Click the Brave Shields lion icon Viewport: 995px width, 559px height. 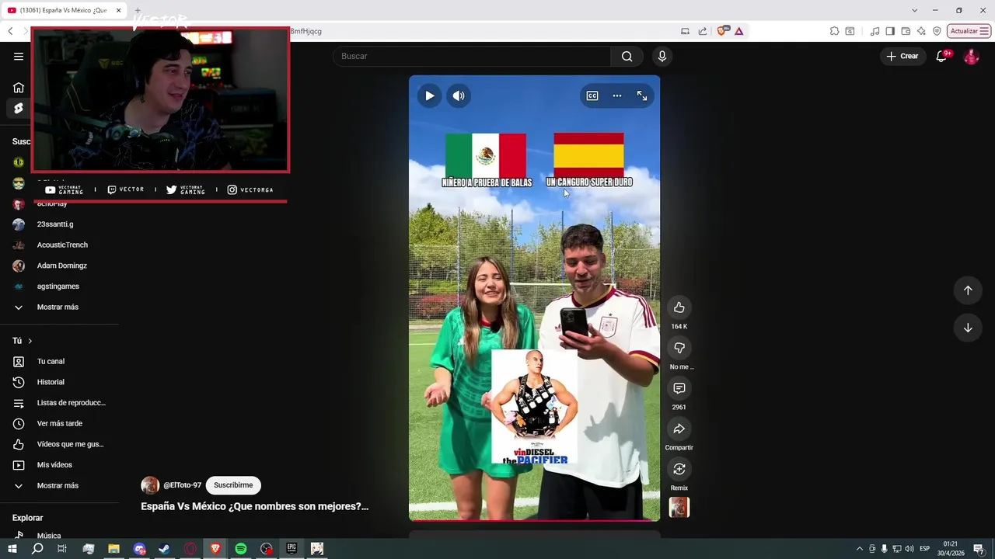click(x=722, y=31)
